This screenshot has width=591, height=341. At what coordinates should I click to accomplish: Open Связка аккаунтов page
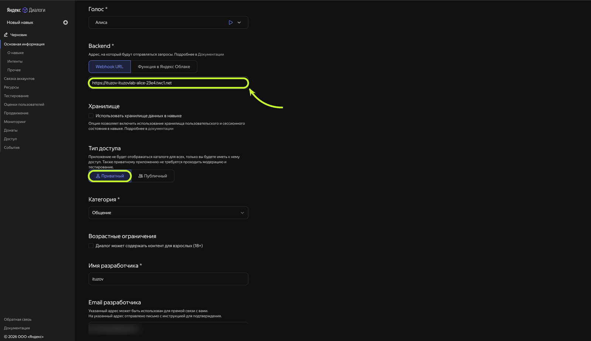click(19, 79)
